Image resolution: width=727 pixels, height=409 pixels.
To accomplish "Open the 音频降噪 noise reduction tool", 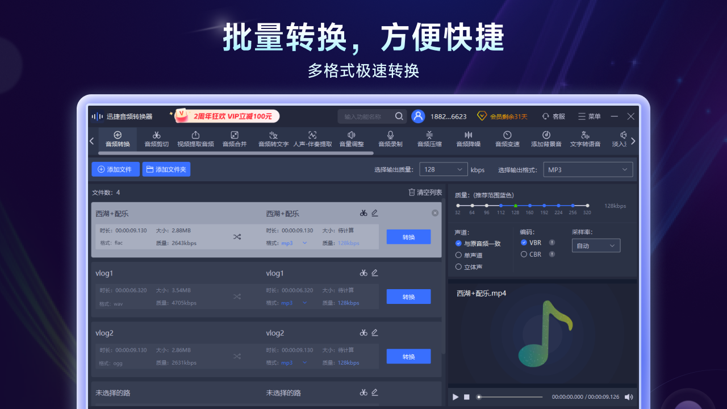I will point(468,139).
